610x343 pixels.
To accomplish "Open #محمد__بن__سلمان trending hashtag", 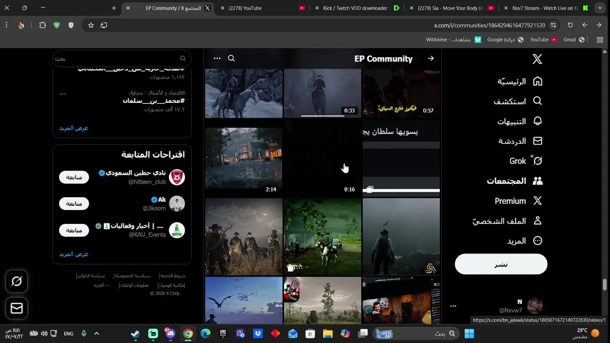I will pyautogui.click(x=153, y=101).
